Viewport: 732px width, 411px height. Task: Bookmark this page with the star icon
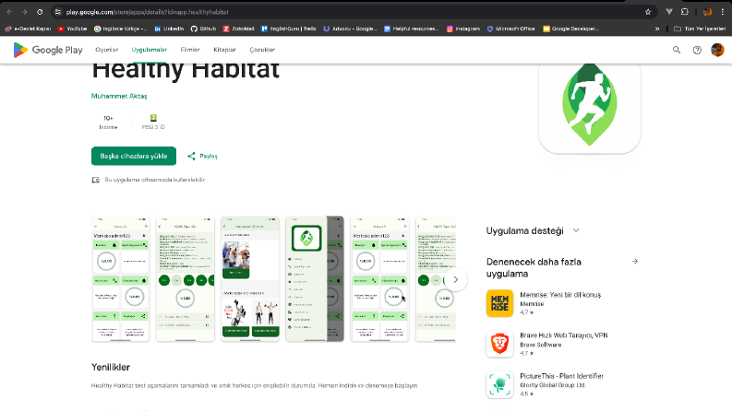pos(647,12)
